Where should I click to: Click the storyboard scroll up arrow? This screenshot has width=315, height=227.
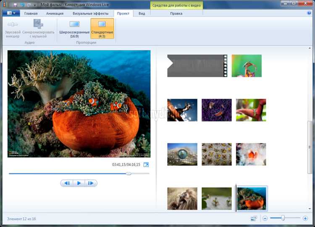coord(310,48)
